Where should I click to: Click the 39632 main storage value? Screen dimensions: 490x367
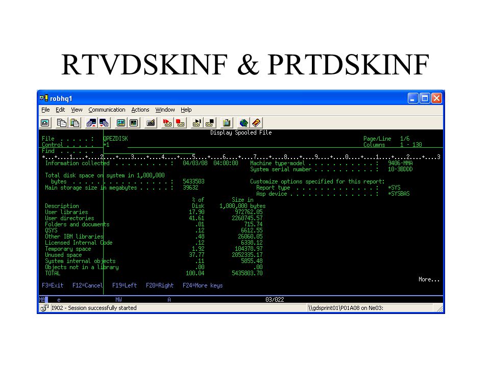(190, 188)
